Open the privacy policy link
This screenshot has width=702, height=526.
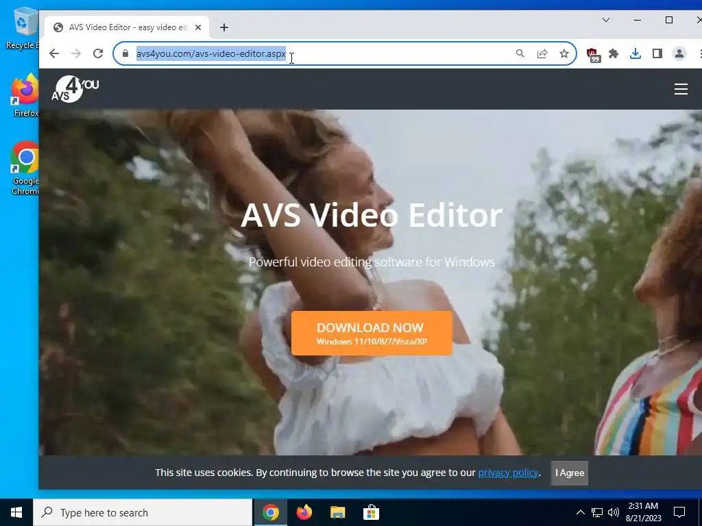pos(508,473)
